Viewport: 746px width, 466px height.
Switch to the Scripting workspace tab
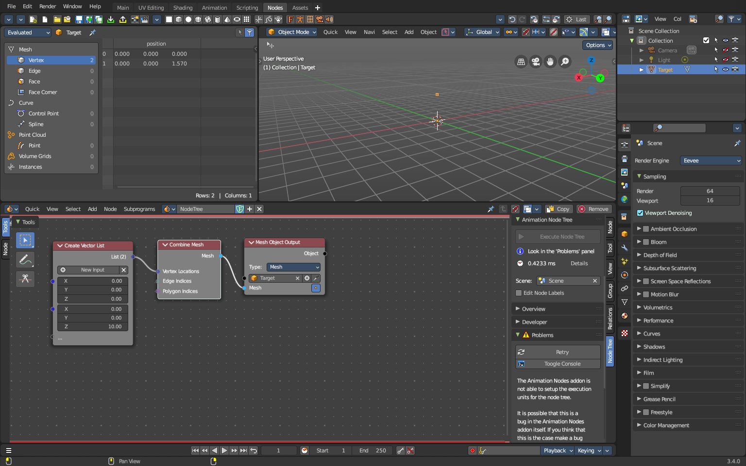[x=247, y=7]
